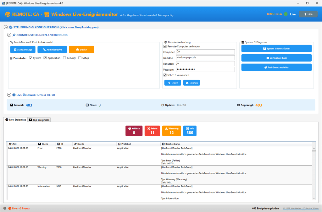Open System-Informationen diagnostics
The width and height of the screenshot is (322, 212).
click(276, 49)
